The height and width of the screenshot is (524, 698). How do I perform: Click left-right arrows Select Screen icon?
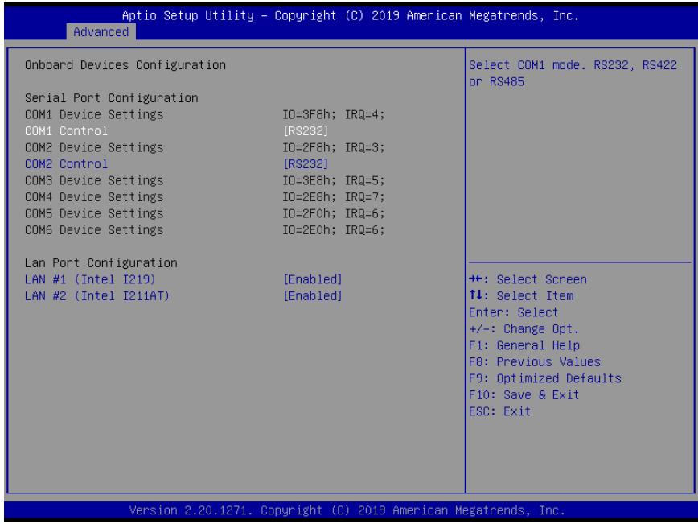[x=476, y=279]
